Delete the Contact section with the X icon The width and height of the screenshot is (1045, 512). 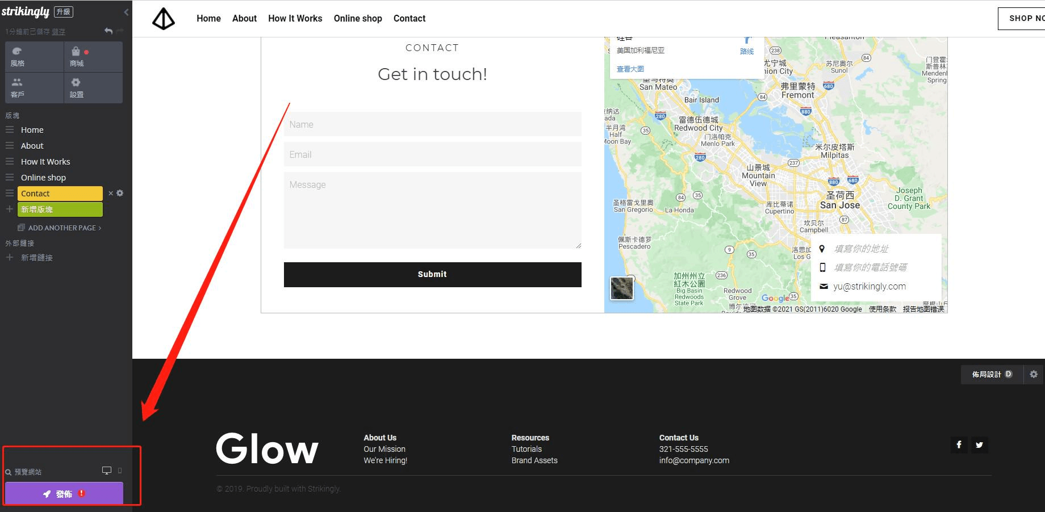point(111,194)
